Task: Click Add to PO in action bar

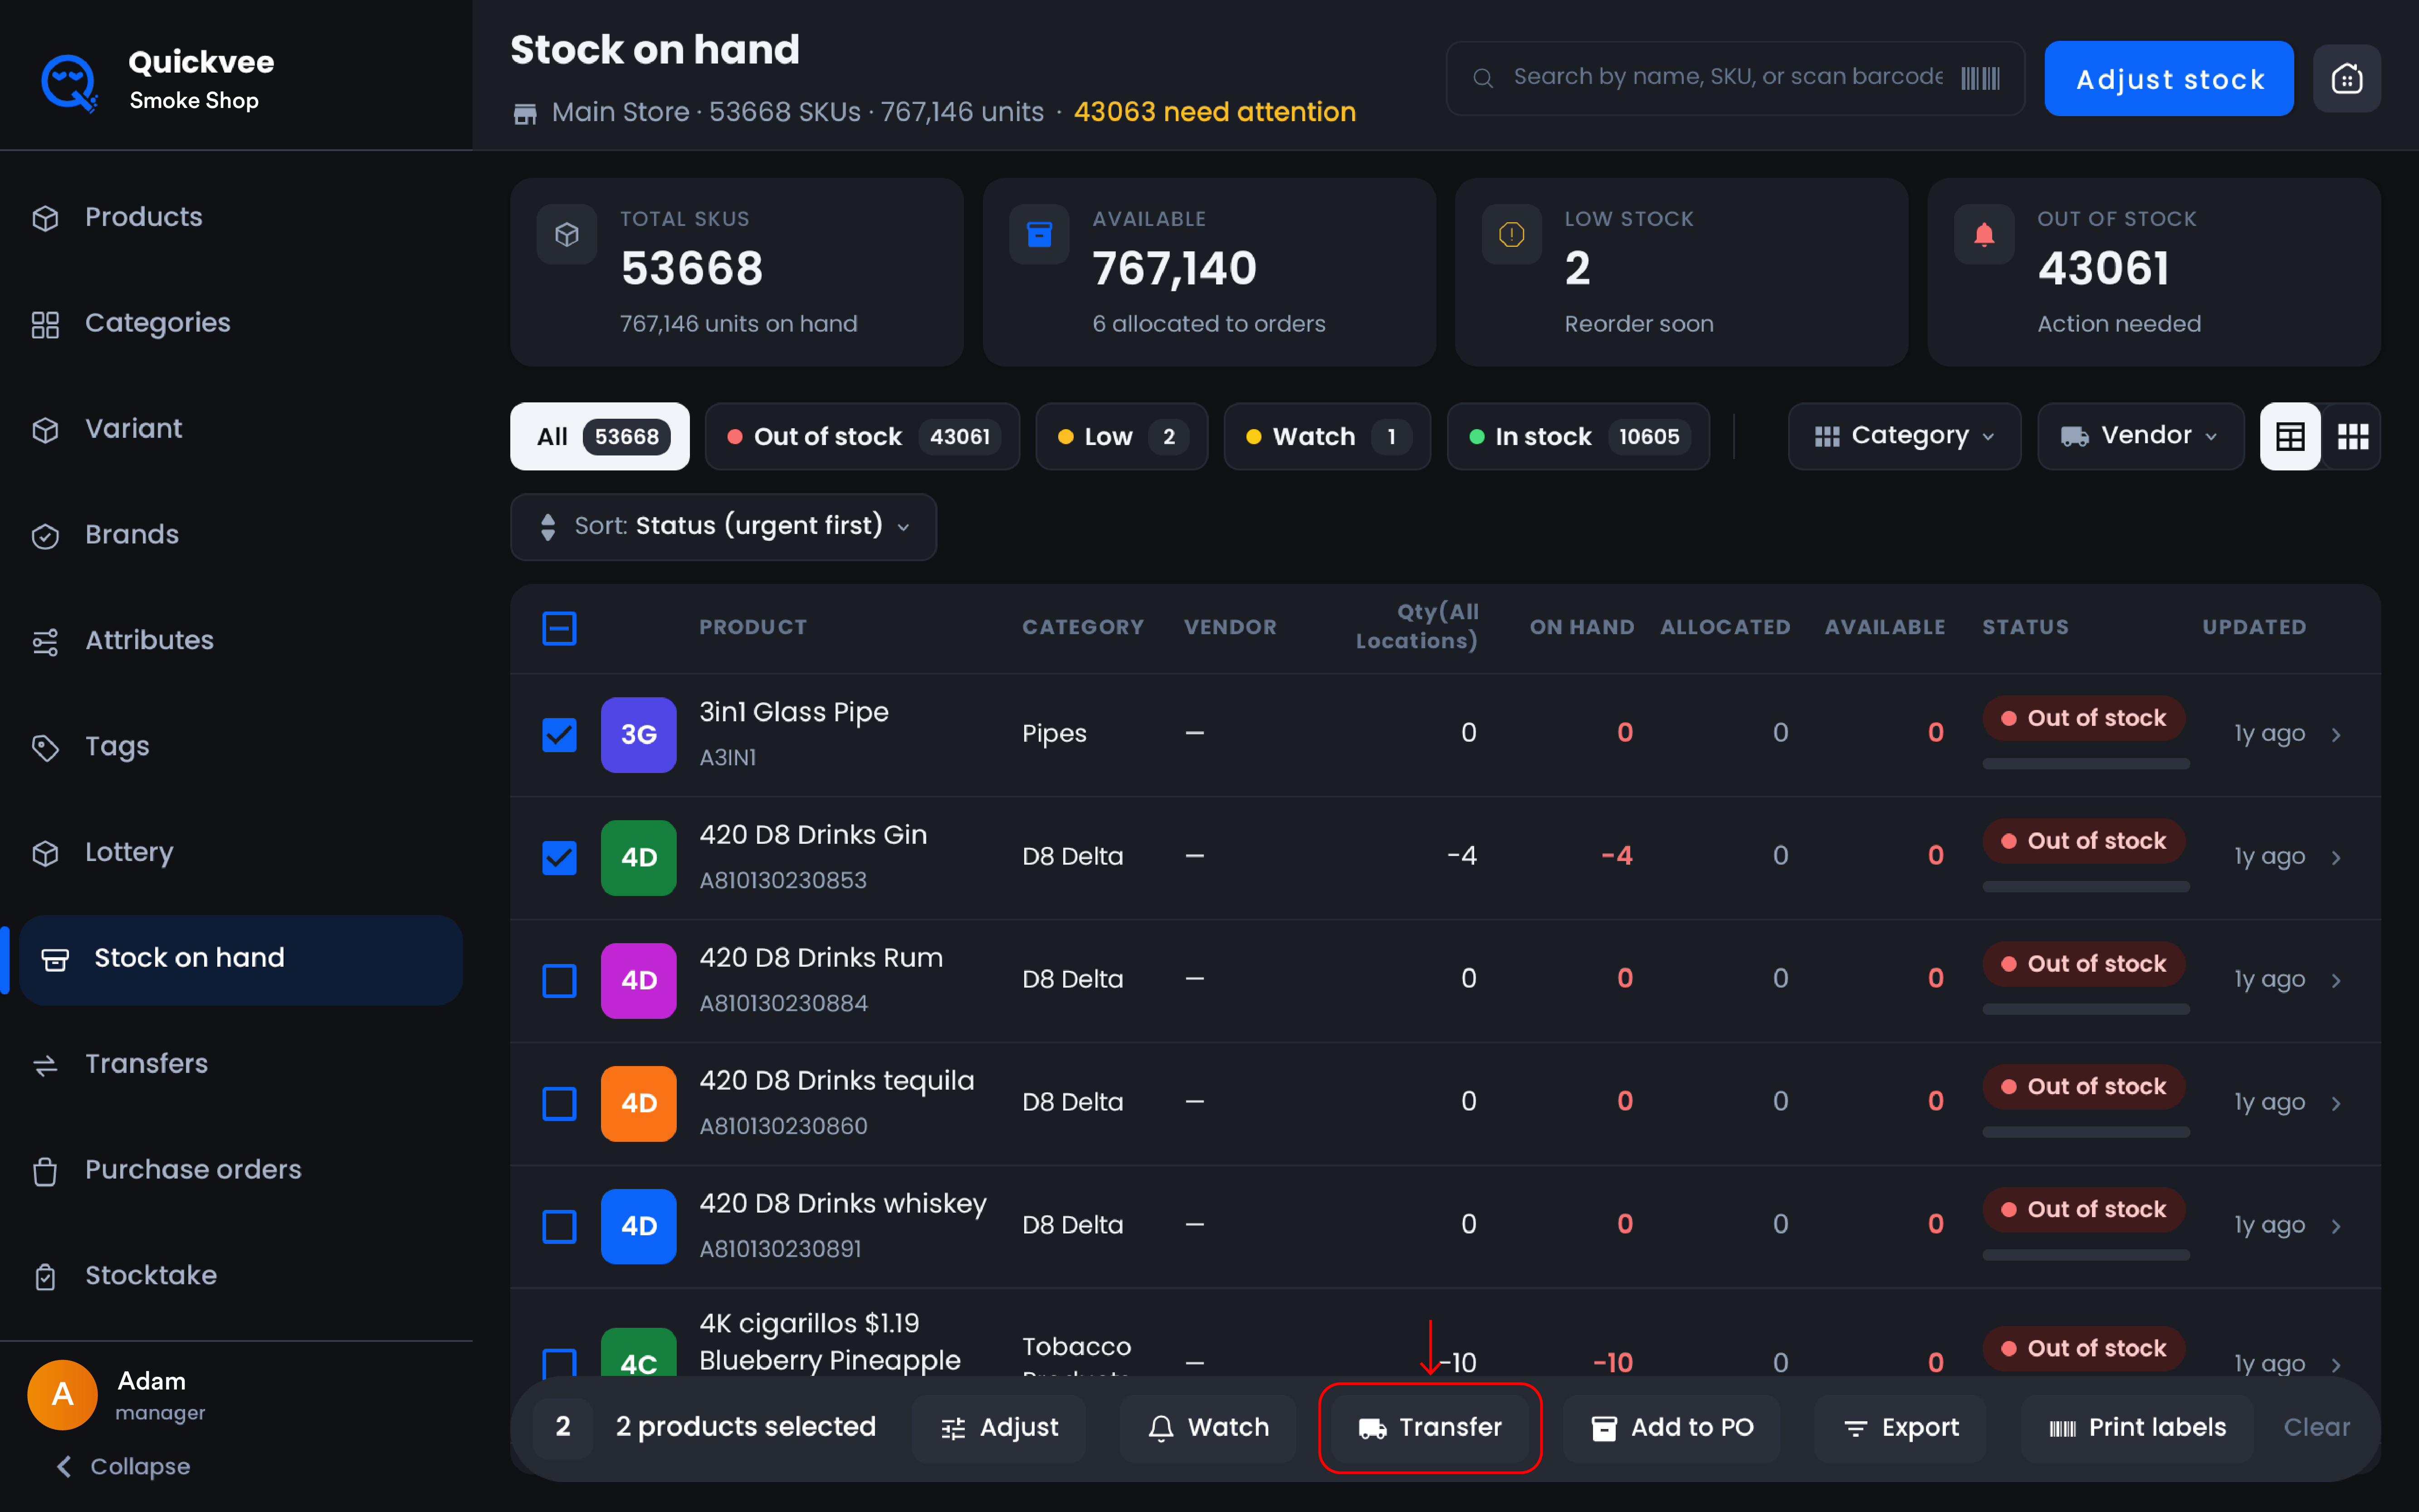Action: pyautogui.click(x=1671, y=1427)
